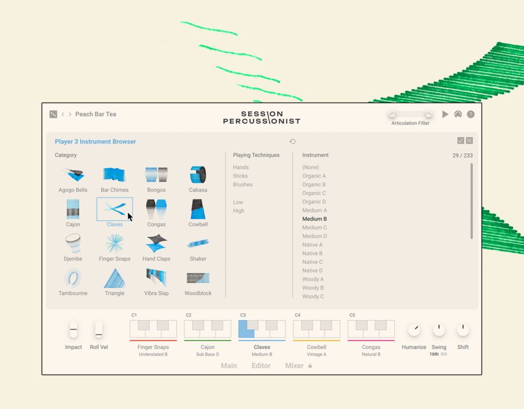Confirm selection with the checkmark button
524x409 pixels.
(461, 141)
